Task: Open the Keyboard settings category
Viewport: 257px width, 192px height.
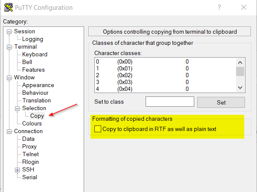Action: pos(35,54)
